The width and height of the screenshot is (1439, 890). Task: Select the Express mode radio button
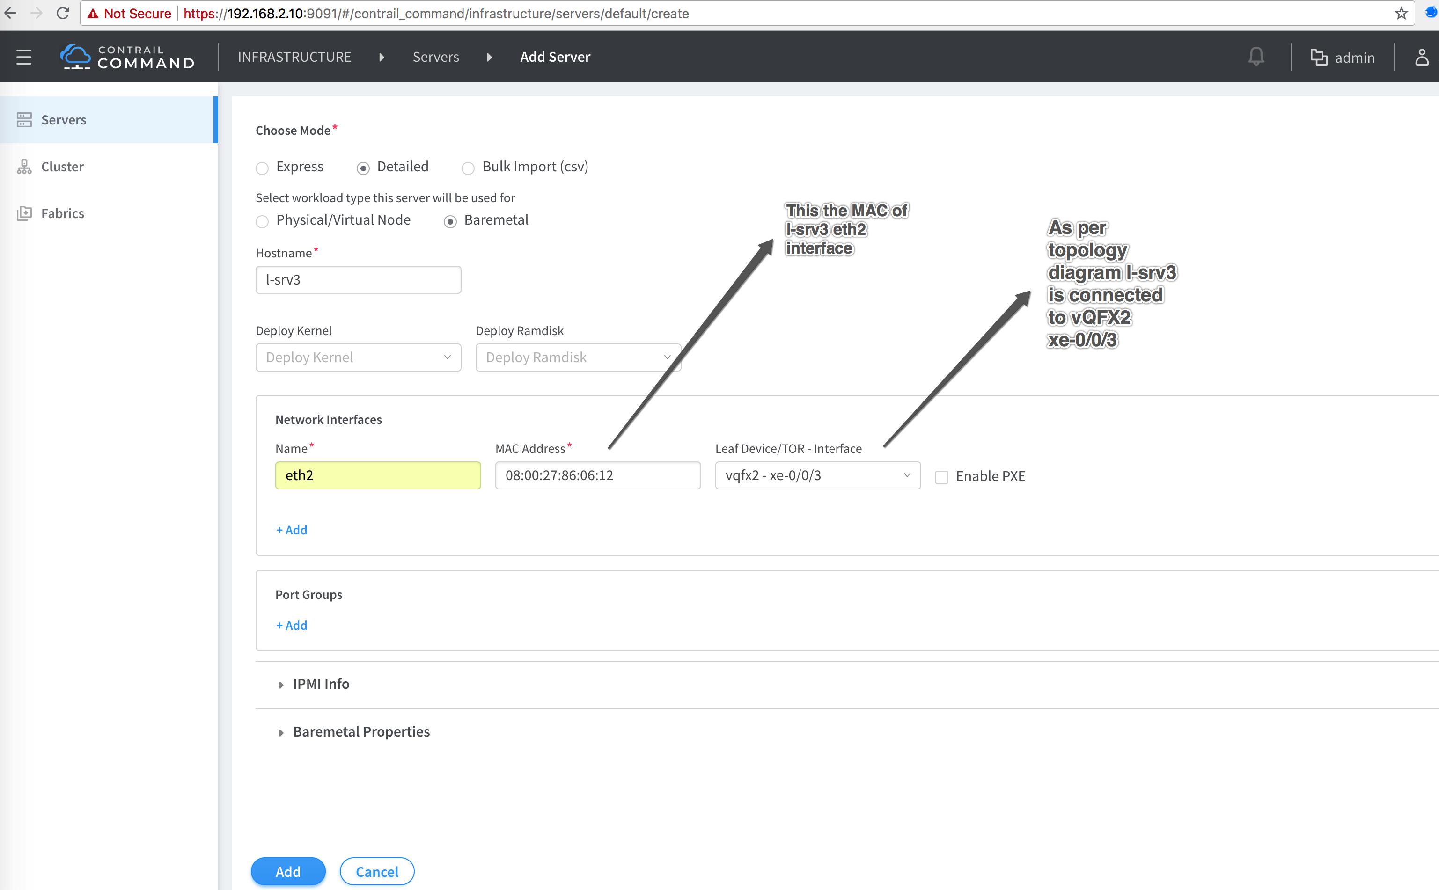(262, 168)
